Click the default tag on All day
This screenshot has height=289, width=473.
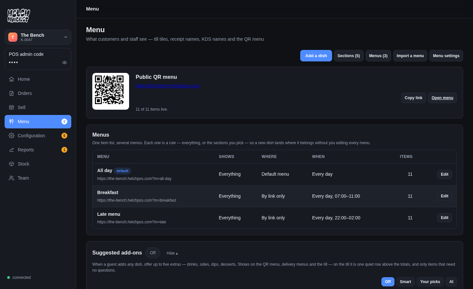123,171
